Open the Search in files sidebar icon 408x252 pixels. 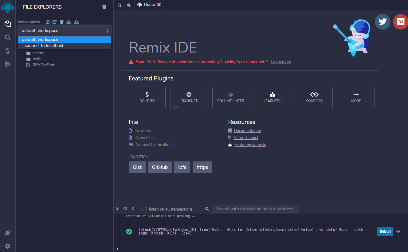[x=8, y=37]
